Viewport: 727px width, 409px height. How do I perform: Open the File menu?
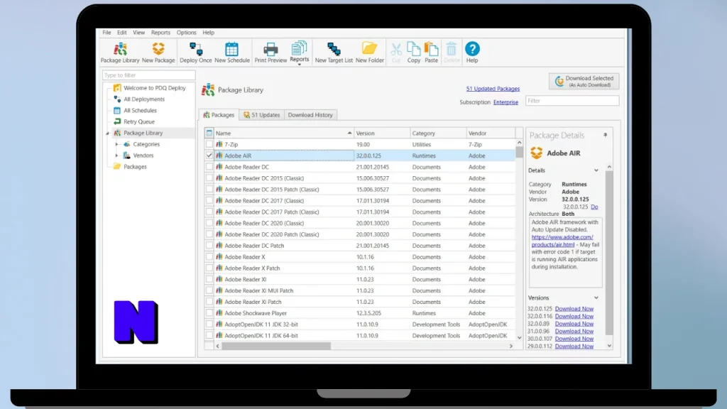(106, 33)
